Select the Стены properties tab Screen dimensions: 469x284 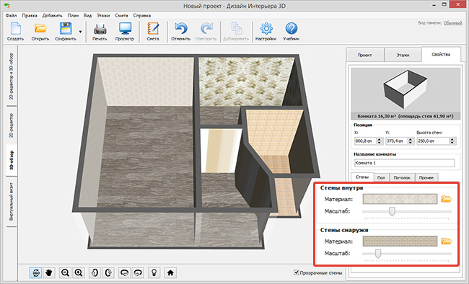tap(362, 177)
